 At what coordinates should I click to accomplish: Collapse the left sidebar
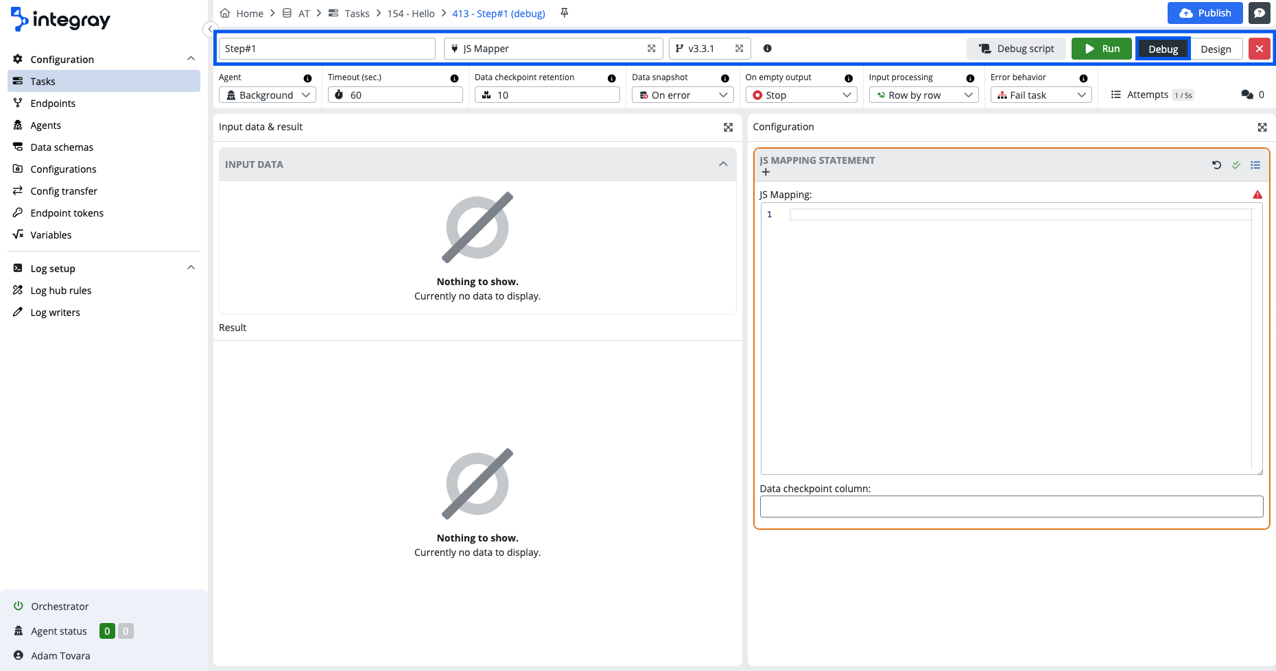click(210, 29)
